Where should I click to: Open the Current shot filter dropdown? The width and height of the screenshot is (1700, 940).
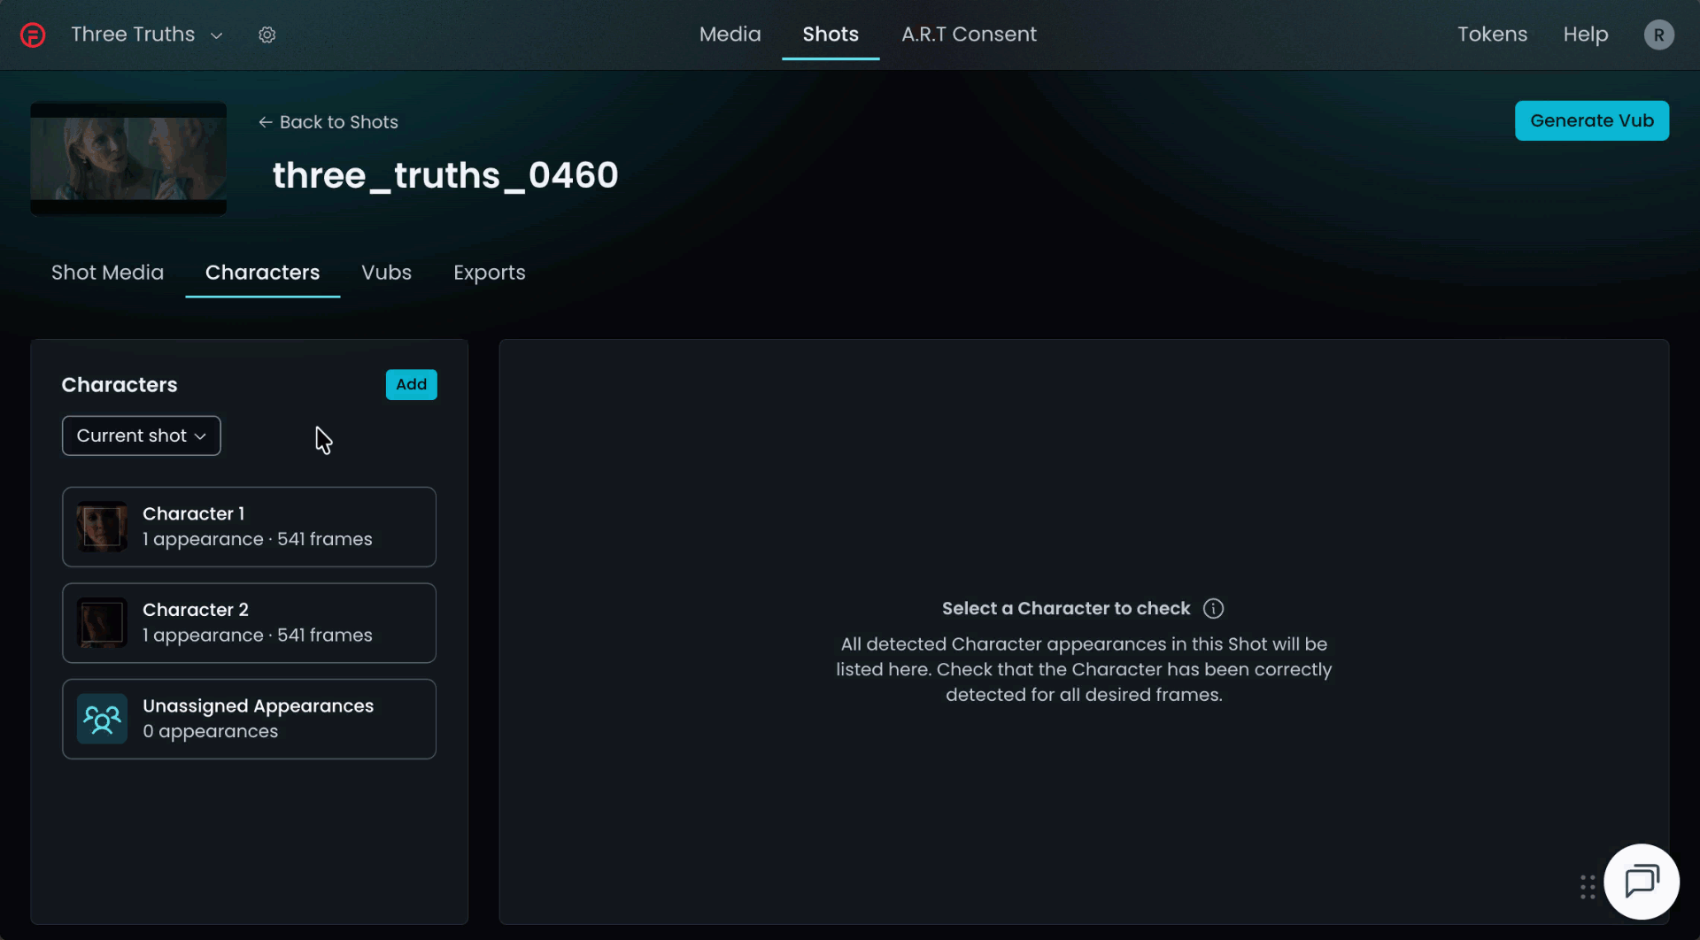[x=142, y=435]
